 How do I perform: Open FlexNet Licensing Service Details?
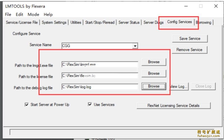point(173,106)
